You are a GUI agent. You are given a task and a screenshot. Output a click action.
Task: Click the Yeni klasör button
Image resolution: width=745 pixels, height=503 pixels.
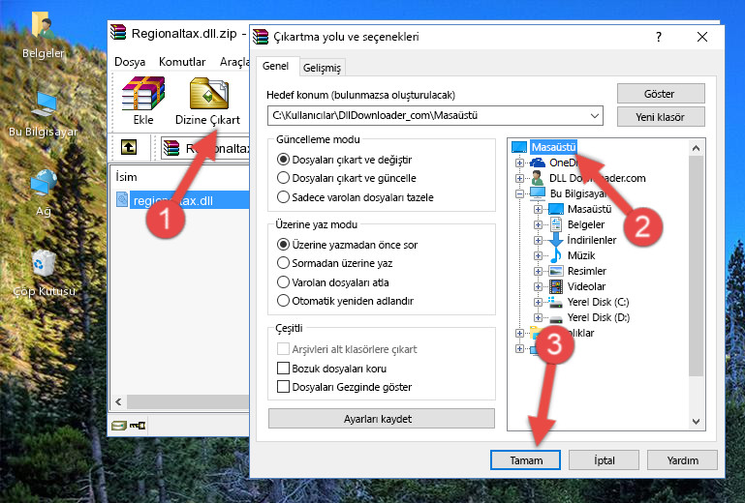click(660, 117)
